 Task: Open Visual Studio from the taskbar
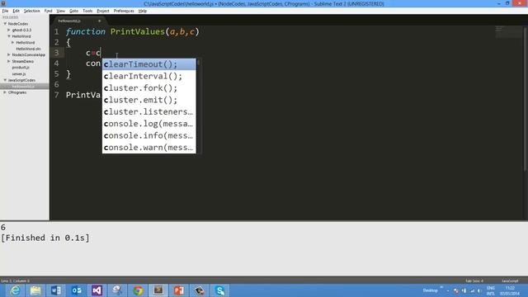tap(97, 290)
